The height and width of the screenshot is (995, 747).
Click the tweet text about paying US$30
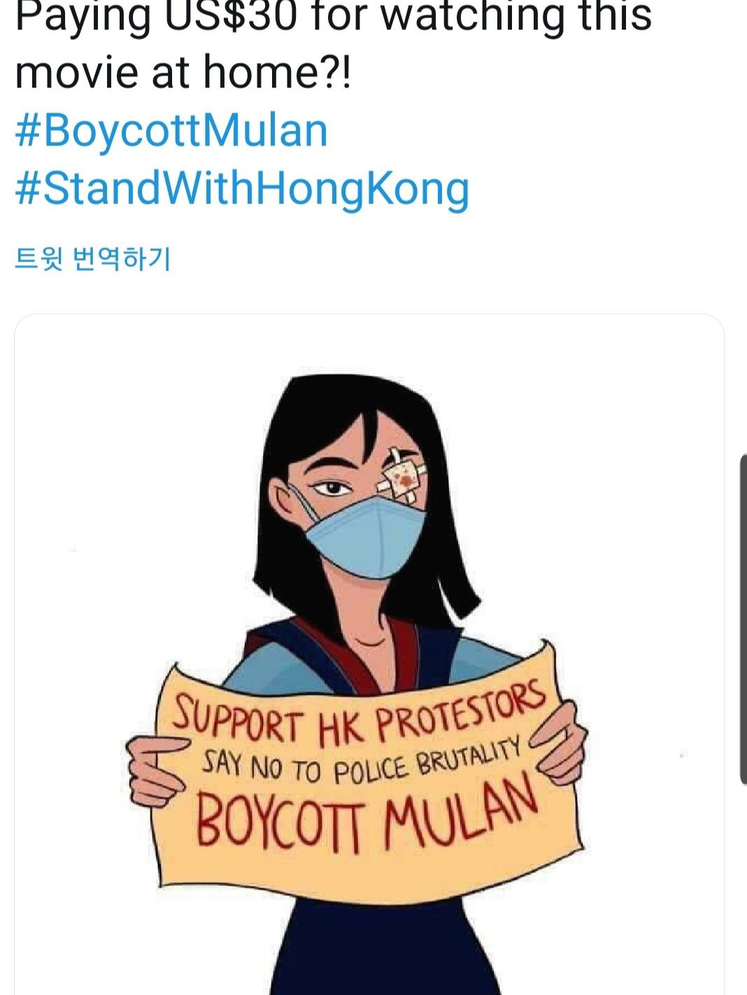[x=334, y=43]
